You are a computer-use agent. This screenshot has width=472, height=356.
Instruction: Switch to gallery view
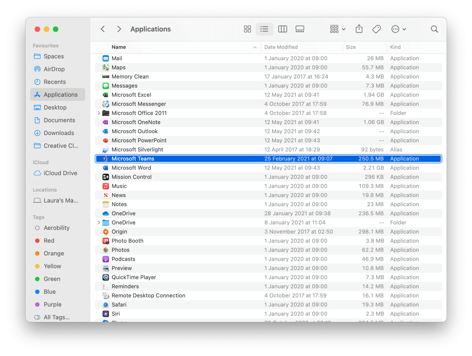pos(300,29)
